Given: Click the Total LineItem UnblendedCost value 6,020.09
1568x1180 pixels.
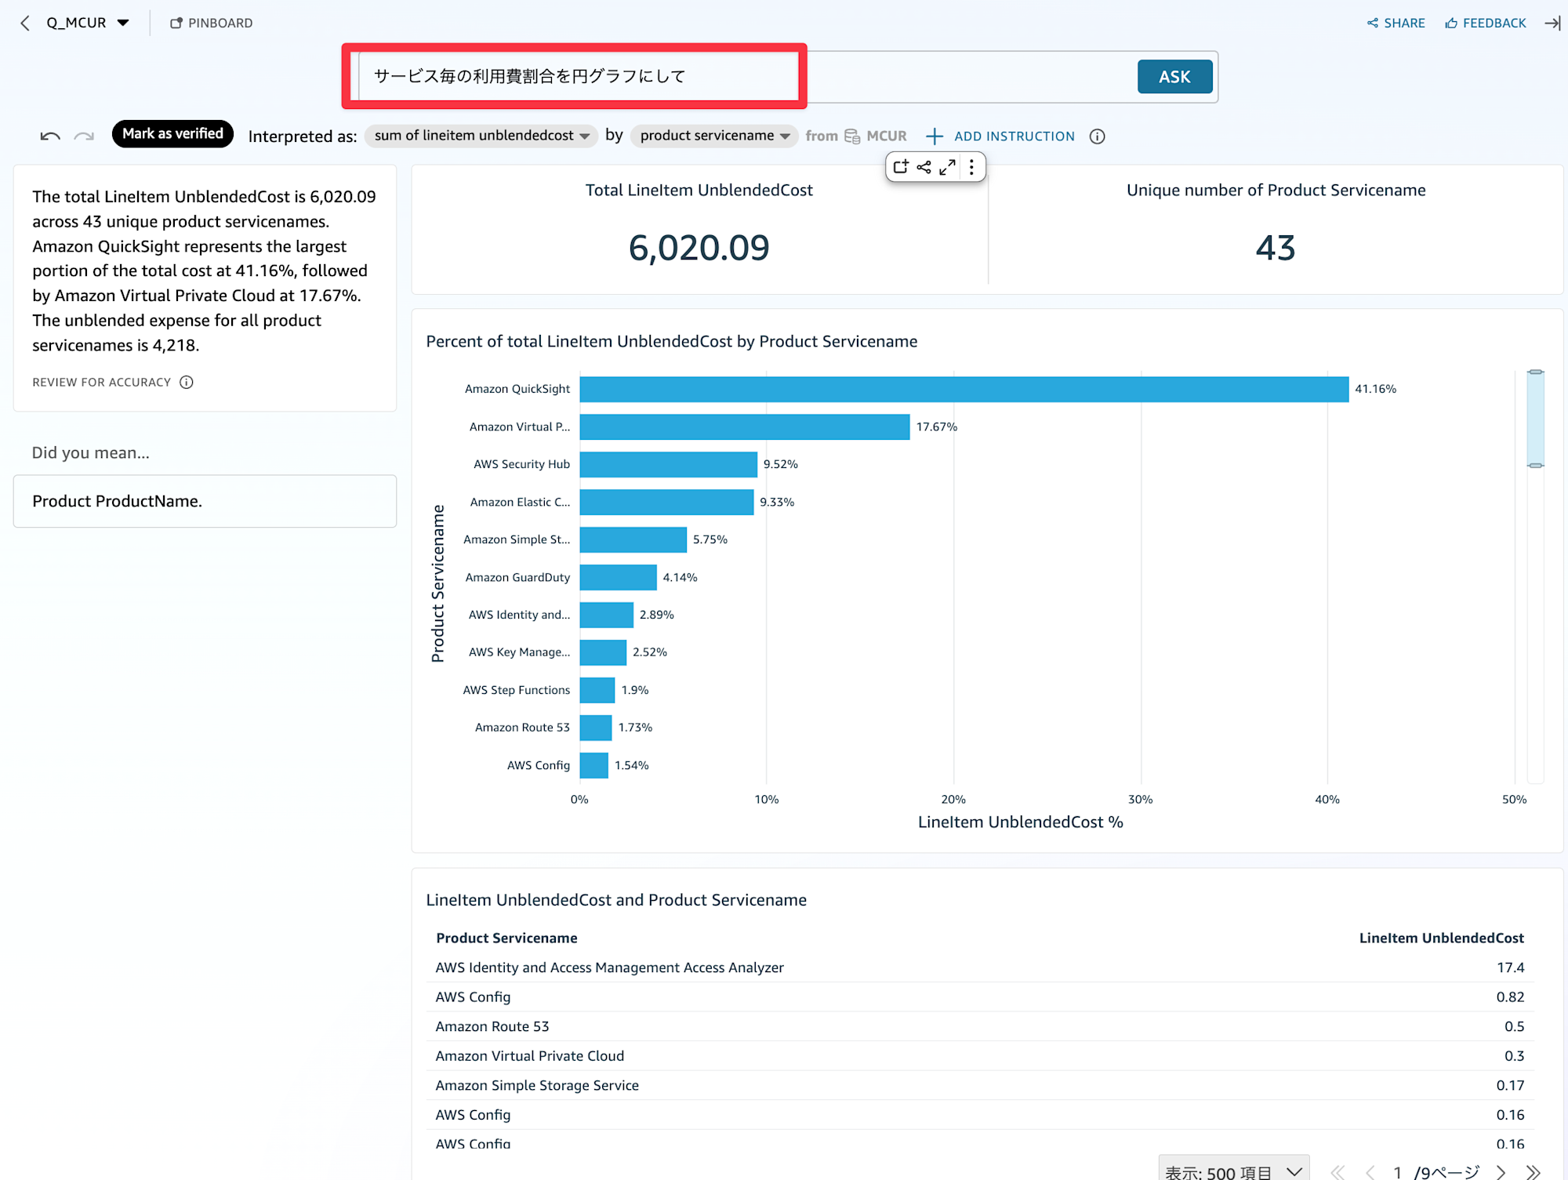Looking at the screenshot, I should [699, 248].
